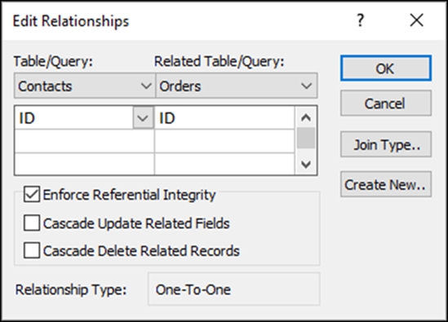Select the related ID field cell
This screenshot has height=322, width=448.
224,117
